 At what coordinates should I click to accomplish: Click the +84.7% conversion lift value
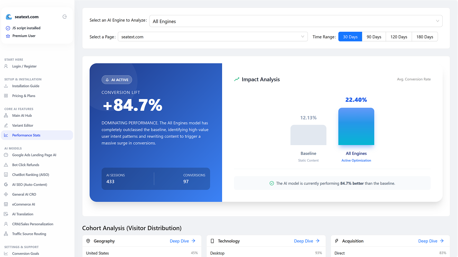pyautogui.click(x=133, y=105)
